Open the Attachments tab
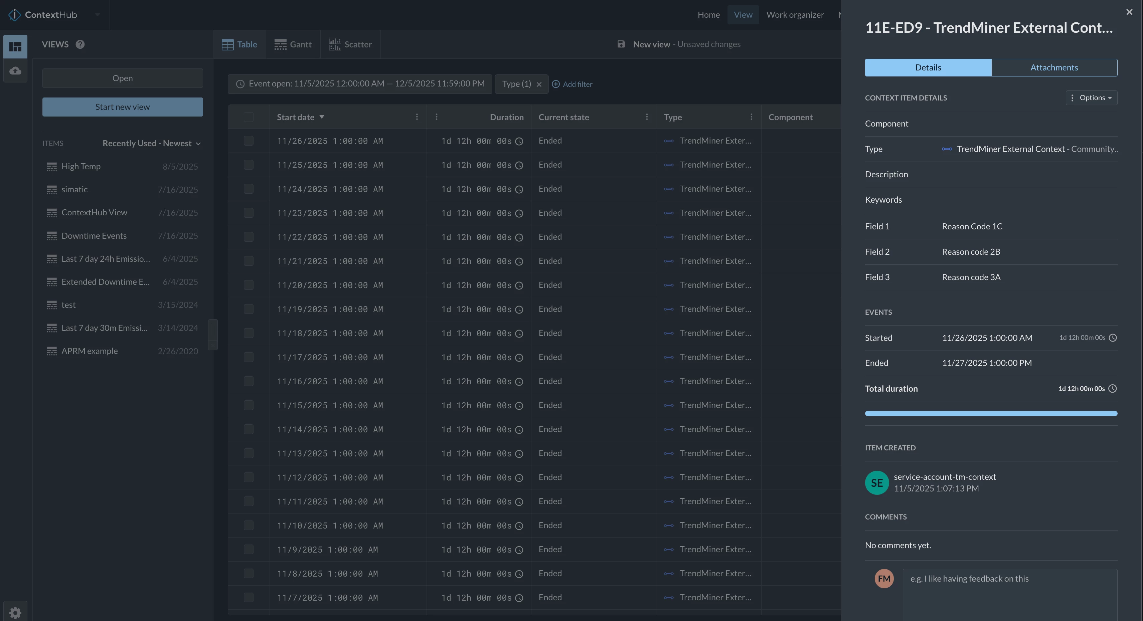Viewport: 1143px width, 621px height. coord(1054,67)
